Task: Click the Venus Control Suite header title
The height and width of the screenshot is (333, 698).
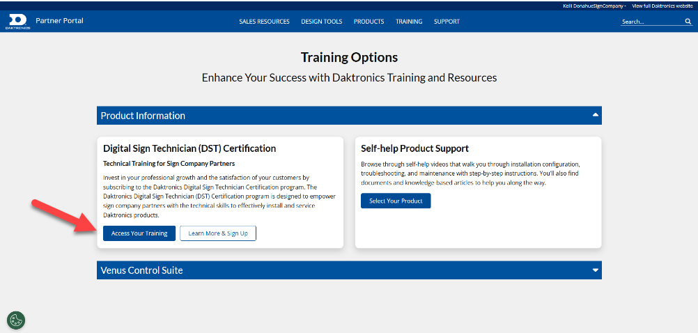Action: (141, 270)
